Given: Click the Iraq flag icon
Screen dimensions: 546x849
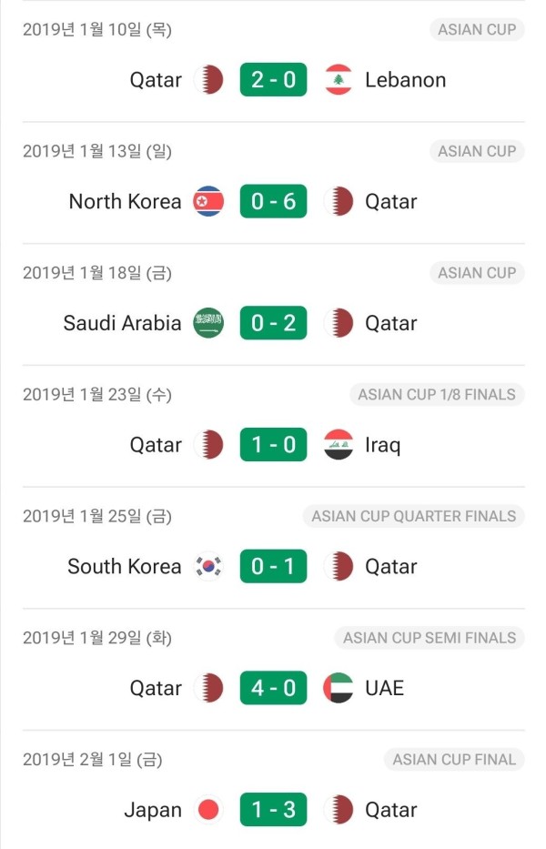Looking at the screenshot, I should [x=339, y=445].
